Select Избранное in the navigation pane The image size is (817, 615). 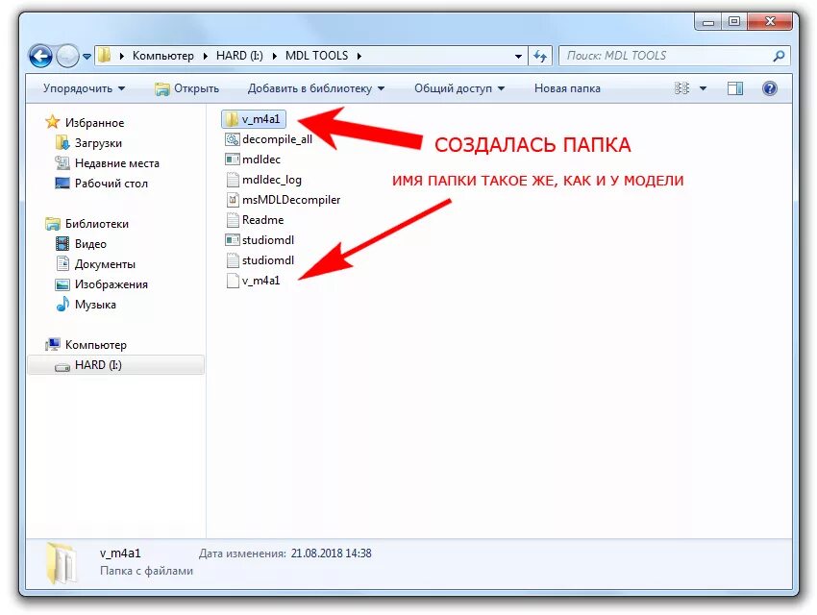94,123
